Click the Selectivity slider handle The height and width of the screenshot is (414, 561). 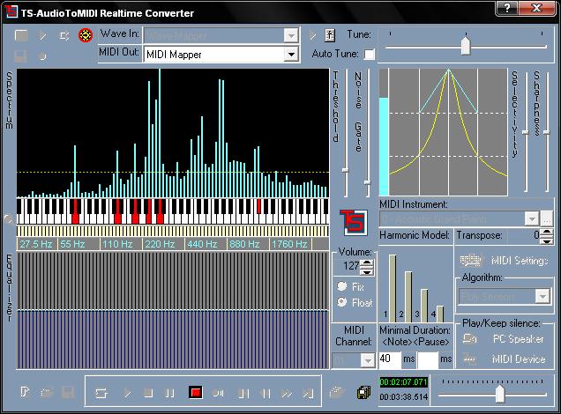(x=525, y=132)
